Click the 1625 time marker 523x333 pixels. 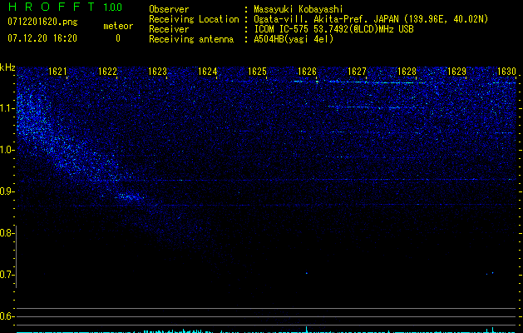click(257, 72)
